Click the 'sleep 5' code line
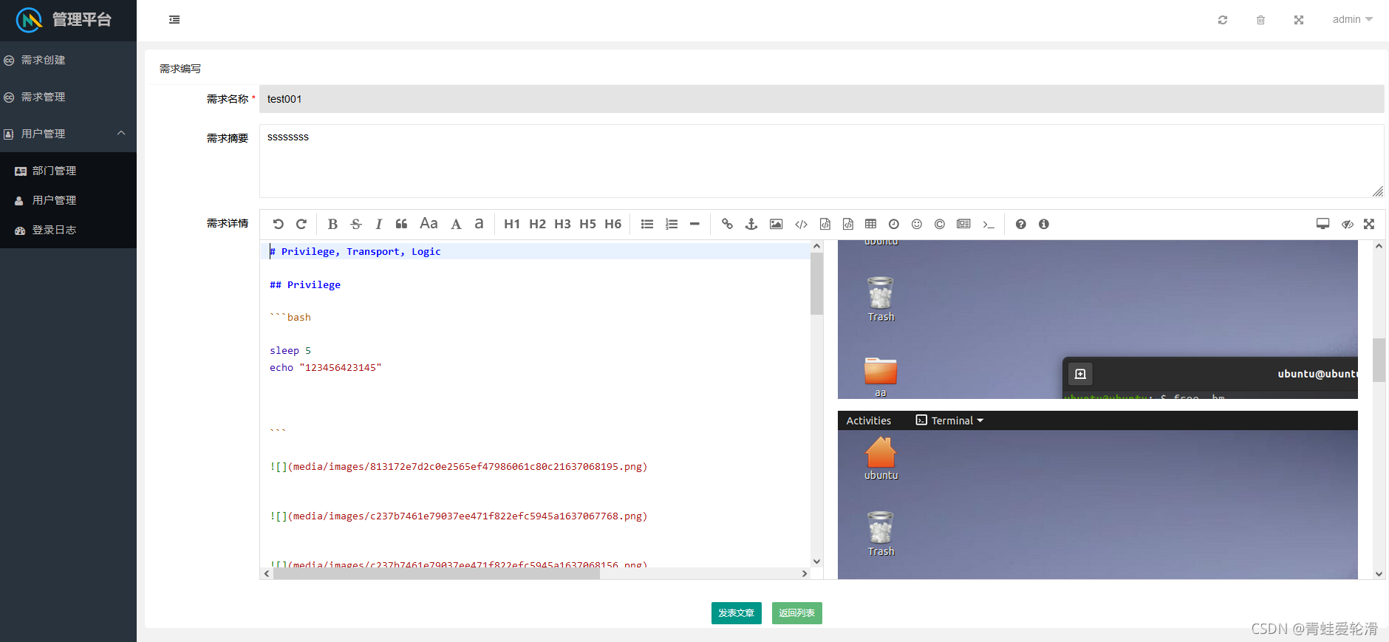Screen dimensions: 1389x642 point(290,350)
